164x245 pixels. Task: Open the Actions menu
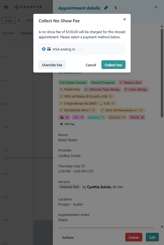(x=68, y=237)
